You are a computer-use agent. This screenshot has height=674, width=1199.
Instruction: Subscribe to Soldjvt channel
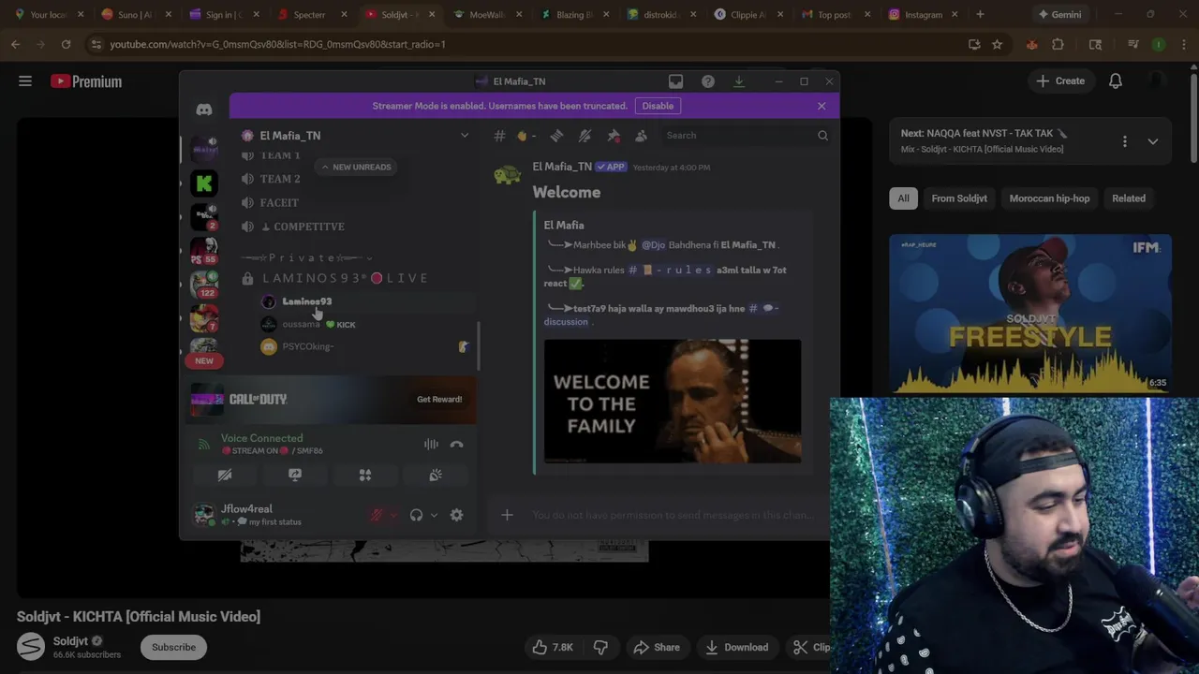[x=173, y=647]
